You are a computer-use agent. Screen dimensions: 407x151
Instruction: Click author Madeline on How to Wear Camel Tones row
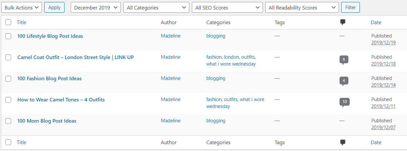pyautogui.click(x=171, y=99)
